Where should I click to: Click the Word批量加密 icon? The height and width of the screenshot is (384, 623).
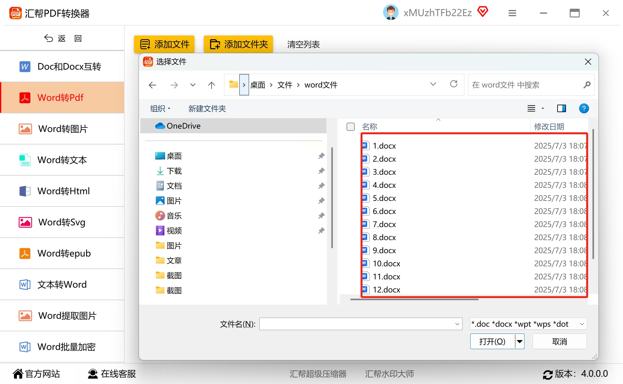click(25, 347)
